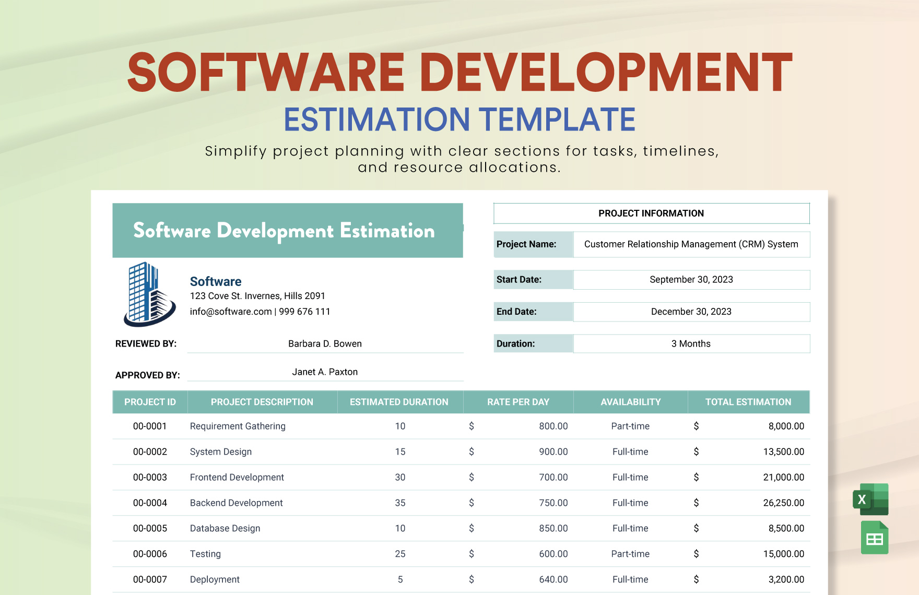The width and height of the screenshot is (919, 595).
Task: Click the teal Project ID header color bar
Action: (150, 402)
